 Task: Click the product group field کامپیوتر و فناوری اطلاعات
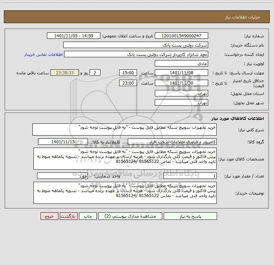(x=172, y=142)
